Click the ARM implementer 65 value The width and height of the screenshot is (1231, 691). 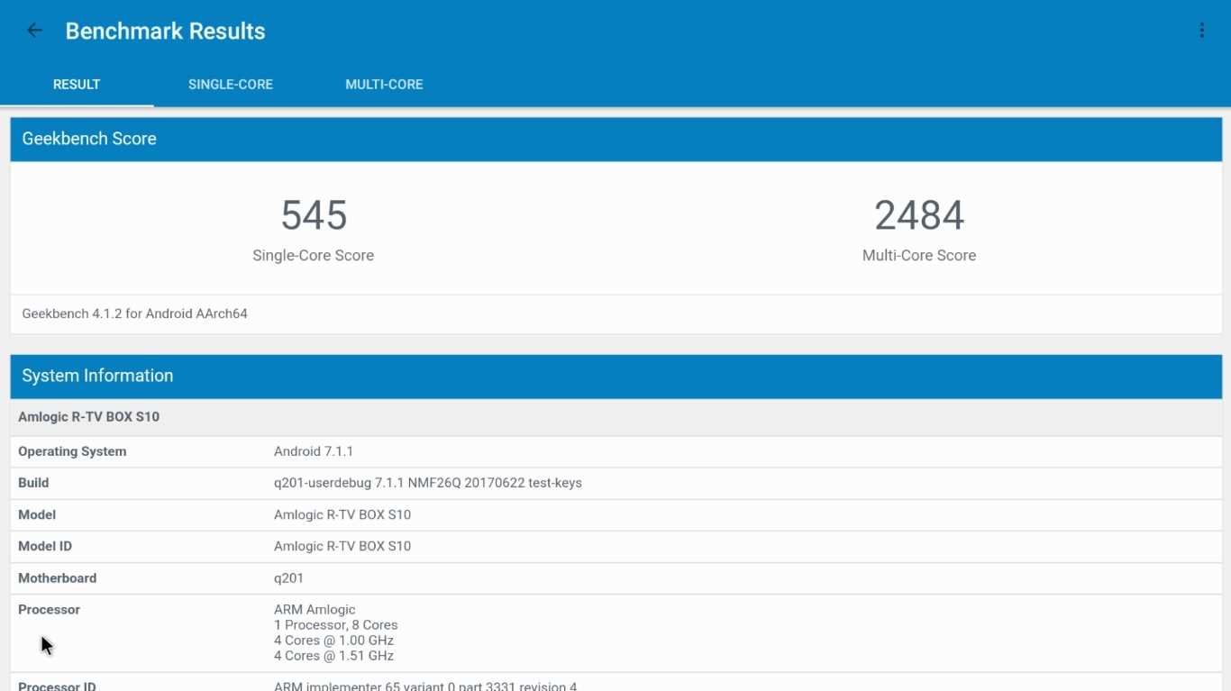425,686
